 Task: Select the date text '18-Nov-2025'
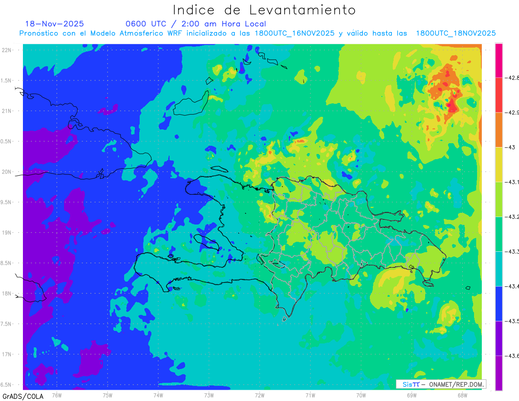[54, 24]
